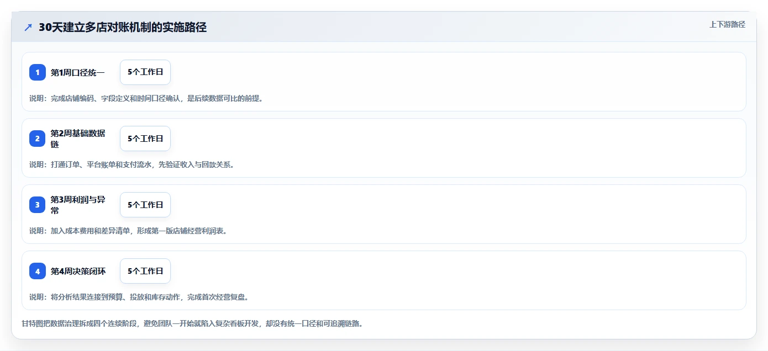Image resolution: width=768 pixels, height=351 pixels.
Task: Select step number 3 badge
Action: pyautogui.click(x=38, y=205)
